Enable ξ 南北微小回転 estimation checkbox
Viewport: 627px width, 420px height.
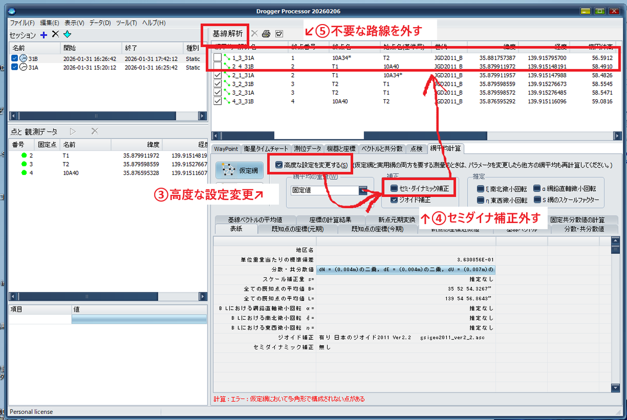pos(480,189)
